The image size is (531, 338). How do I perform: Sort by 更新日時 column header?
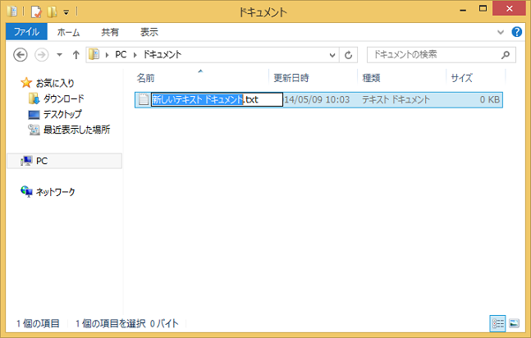coord(291,78)
